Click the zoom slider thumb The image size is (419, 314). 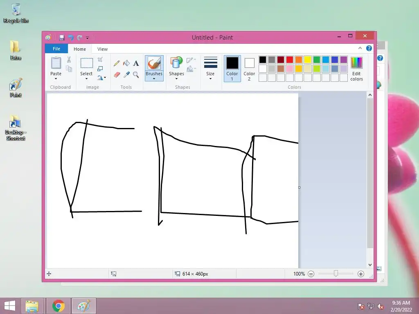[x=336, y=274]
